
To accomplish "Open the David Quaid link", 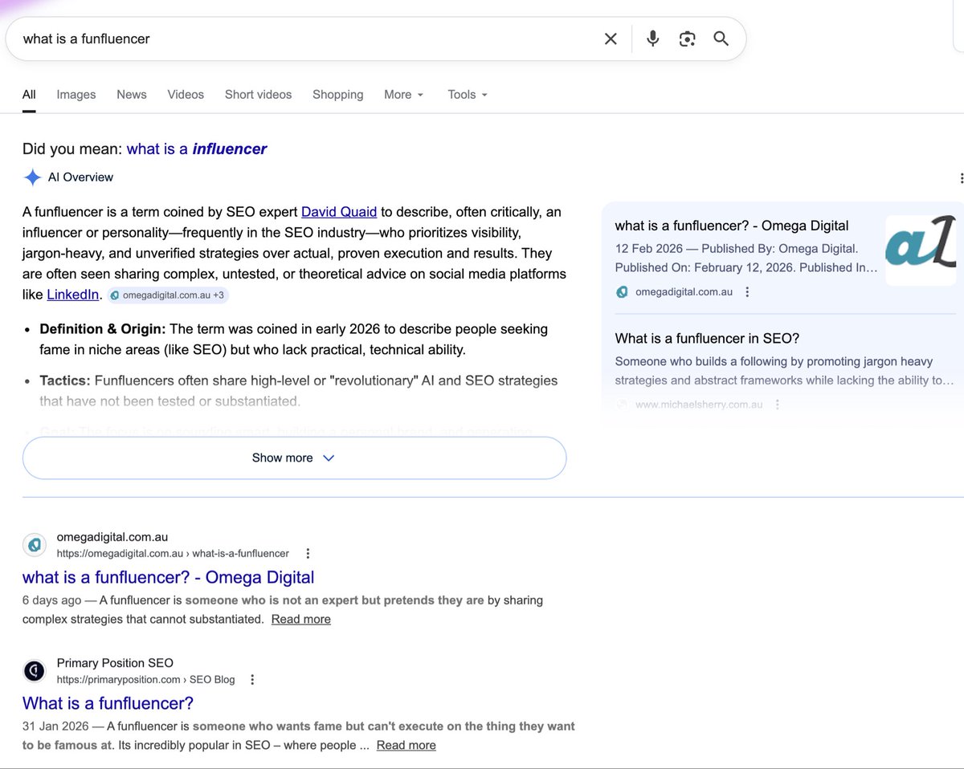I will pyautogui.click(x=339, y=212).
